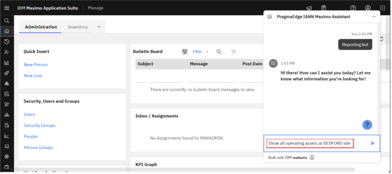Open the Person Groups link
The image size is (392, 174).
tap(38, 148)
